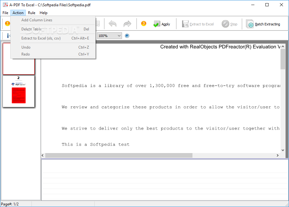Maximize the A-PDF To Excel window

tap(267, 5)
